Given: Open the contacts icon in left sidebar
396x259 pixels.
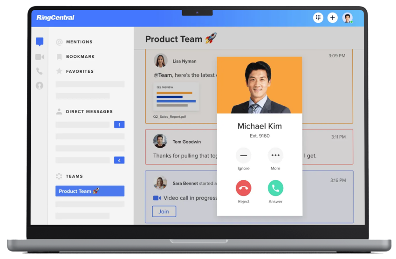Looking at the screenshot, I should coord(40,86).
